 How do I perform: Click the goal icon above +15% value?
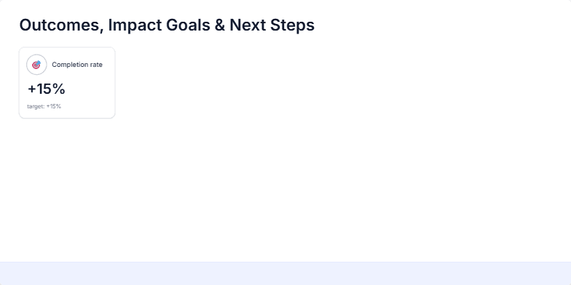click(36, 65)
